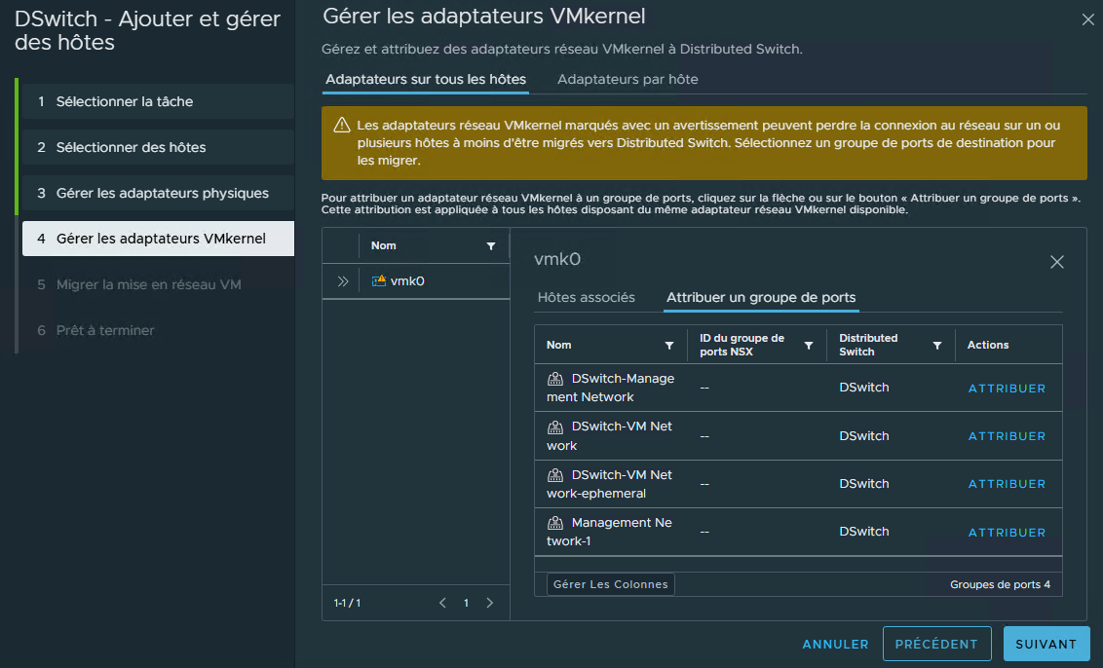The height and width of the screenshot is (668, 1103).
Task: Collapse the vmk0 row double-chevron expander
Action: (343, 281)
